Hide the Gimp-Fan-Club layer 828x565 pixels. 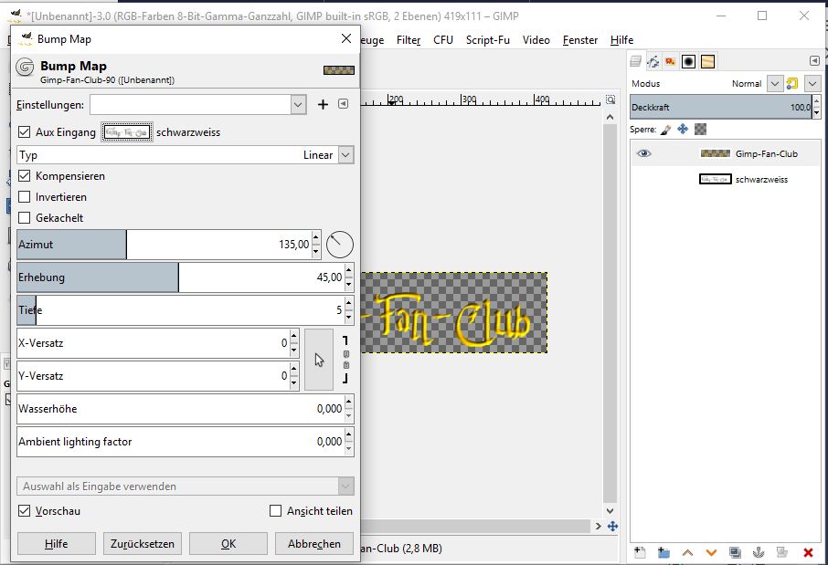point(644,154)
